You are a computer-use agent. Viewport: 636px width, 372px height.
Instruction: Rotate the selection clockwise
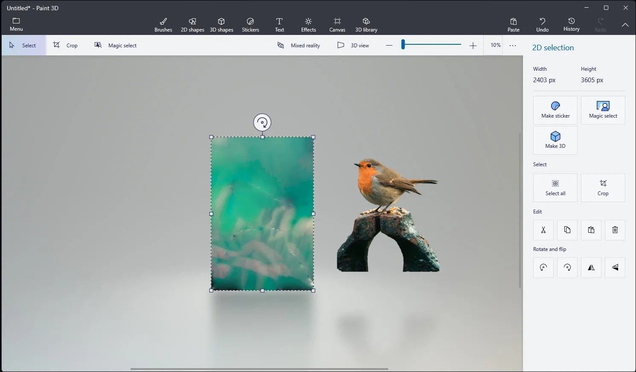567,268
